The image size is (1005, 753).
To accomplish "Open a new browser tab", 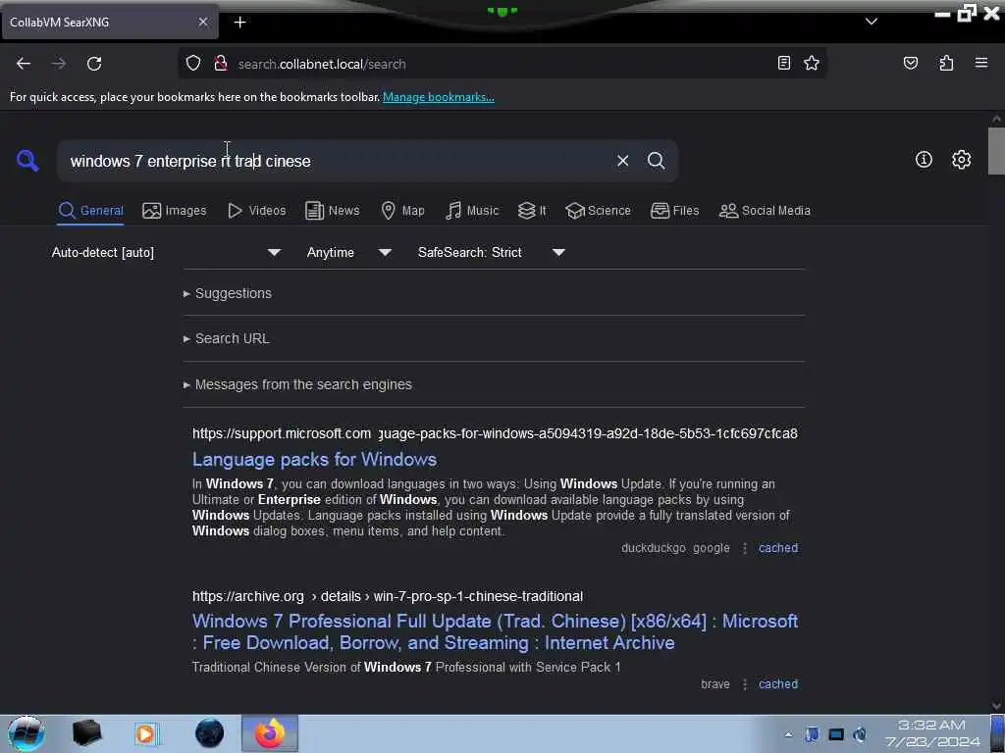I will (x=239, y=23).
